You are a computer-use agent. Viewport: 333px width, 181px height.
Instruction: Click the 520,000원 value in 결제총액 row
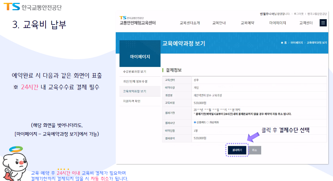[x=200, y=138]
